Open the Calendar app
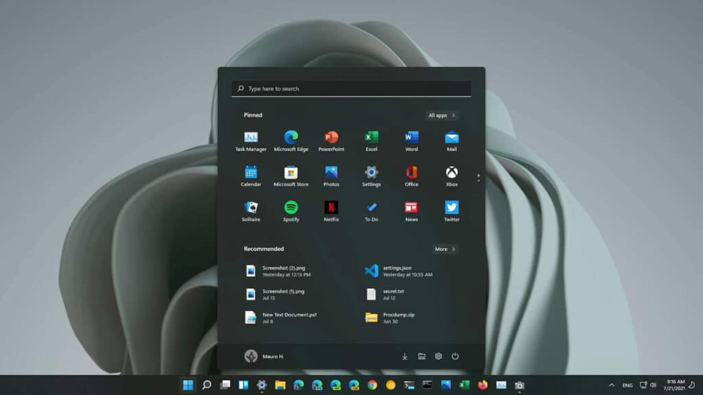This screenshot has width=703, height=395. tap(251, 176)
